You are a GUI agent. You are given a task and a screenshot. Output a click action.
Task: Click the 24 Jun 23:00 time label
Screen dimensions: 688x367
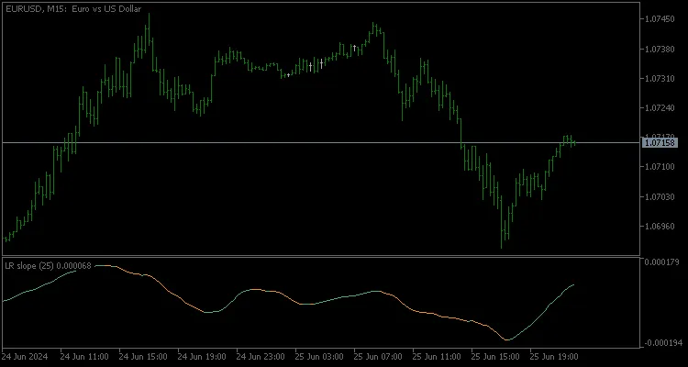[261, 355]
